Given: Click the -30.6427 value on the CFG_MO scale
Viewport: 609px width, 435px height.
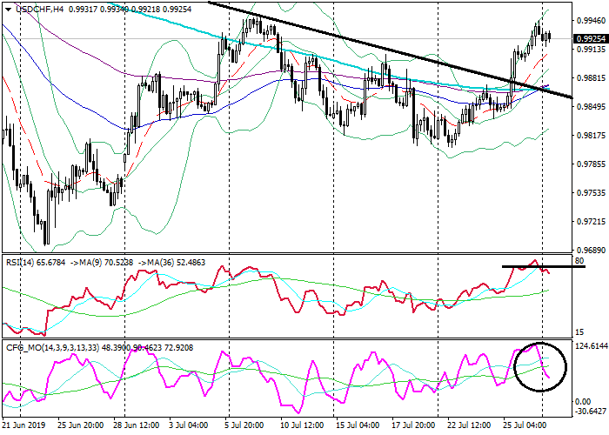Looking at the screenshot, I should pyautogui.click(x=591, y=412).
